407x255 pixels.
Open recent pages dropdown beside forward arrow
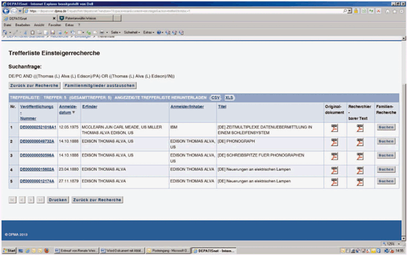(20, 11)
